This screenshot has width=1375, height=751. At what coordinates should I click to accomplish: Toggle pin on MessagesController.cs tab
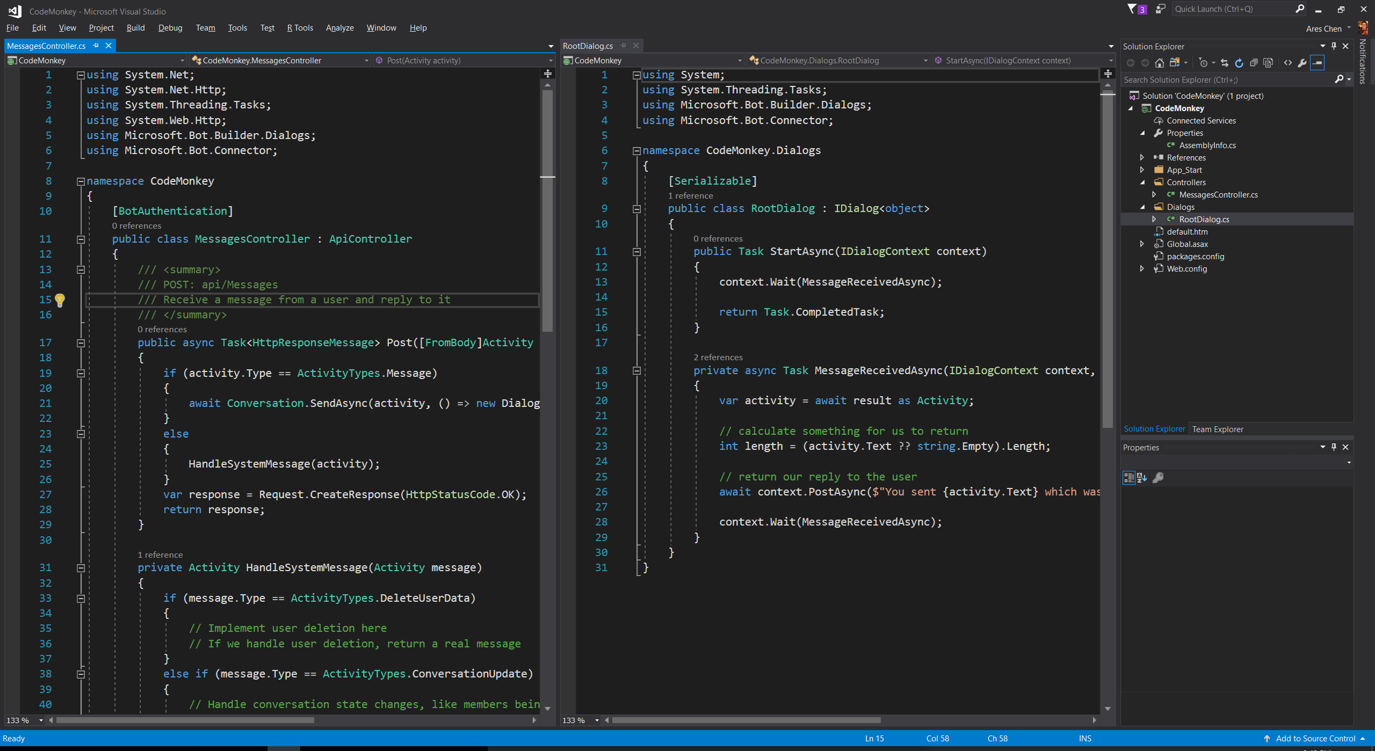coord(96,46)
